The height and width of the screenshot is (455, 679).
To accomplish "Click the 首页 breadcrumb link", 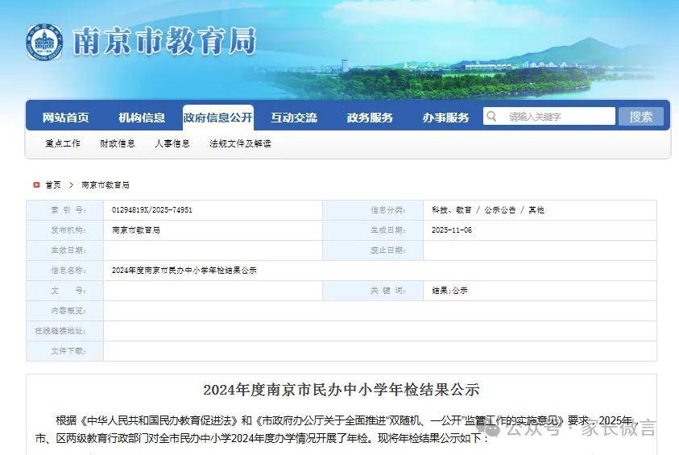I will click(53, 184).
